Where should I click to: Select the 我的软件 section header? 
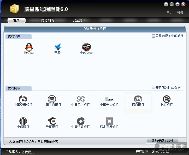pos(19,36)
